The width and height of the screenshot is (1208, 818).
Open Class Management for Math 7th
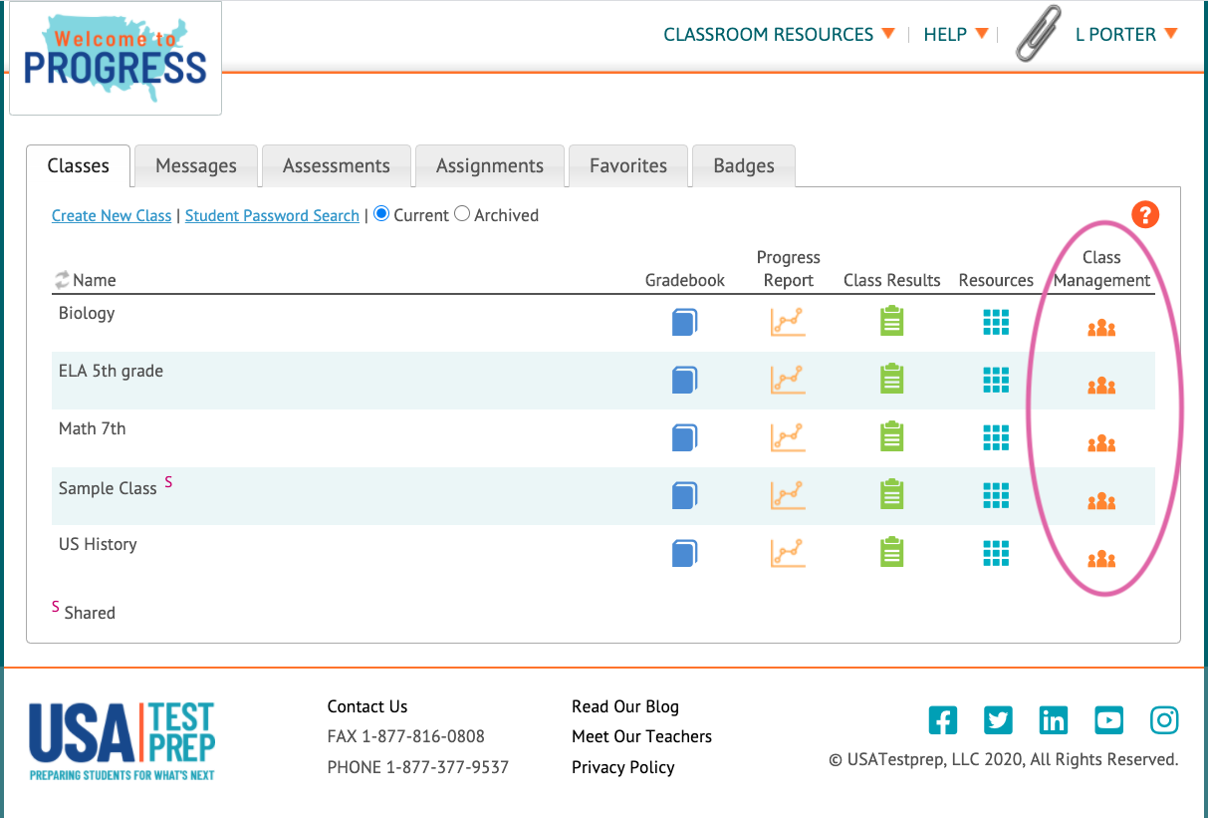click(1101, 443)
